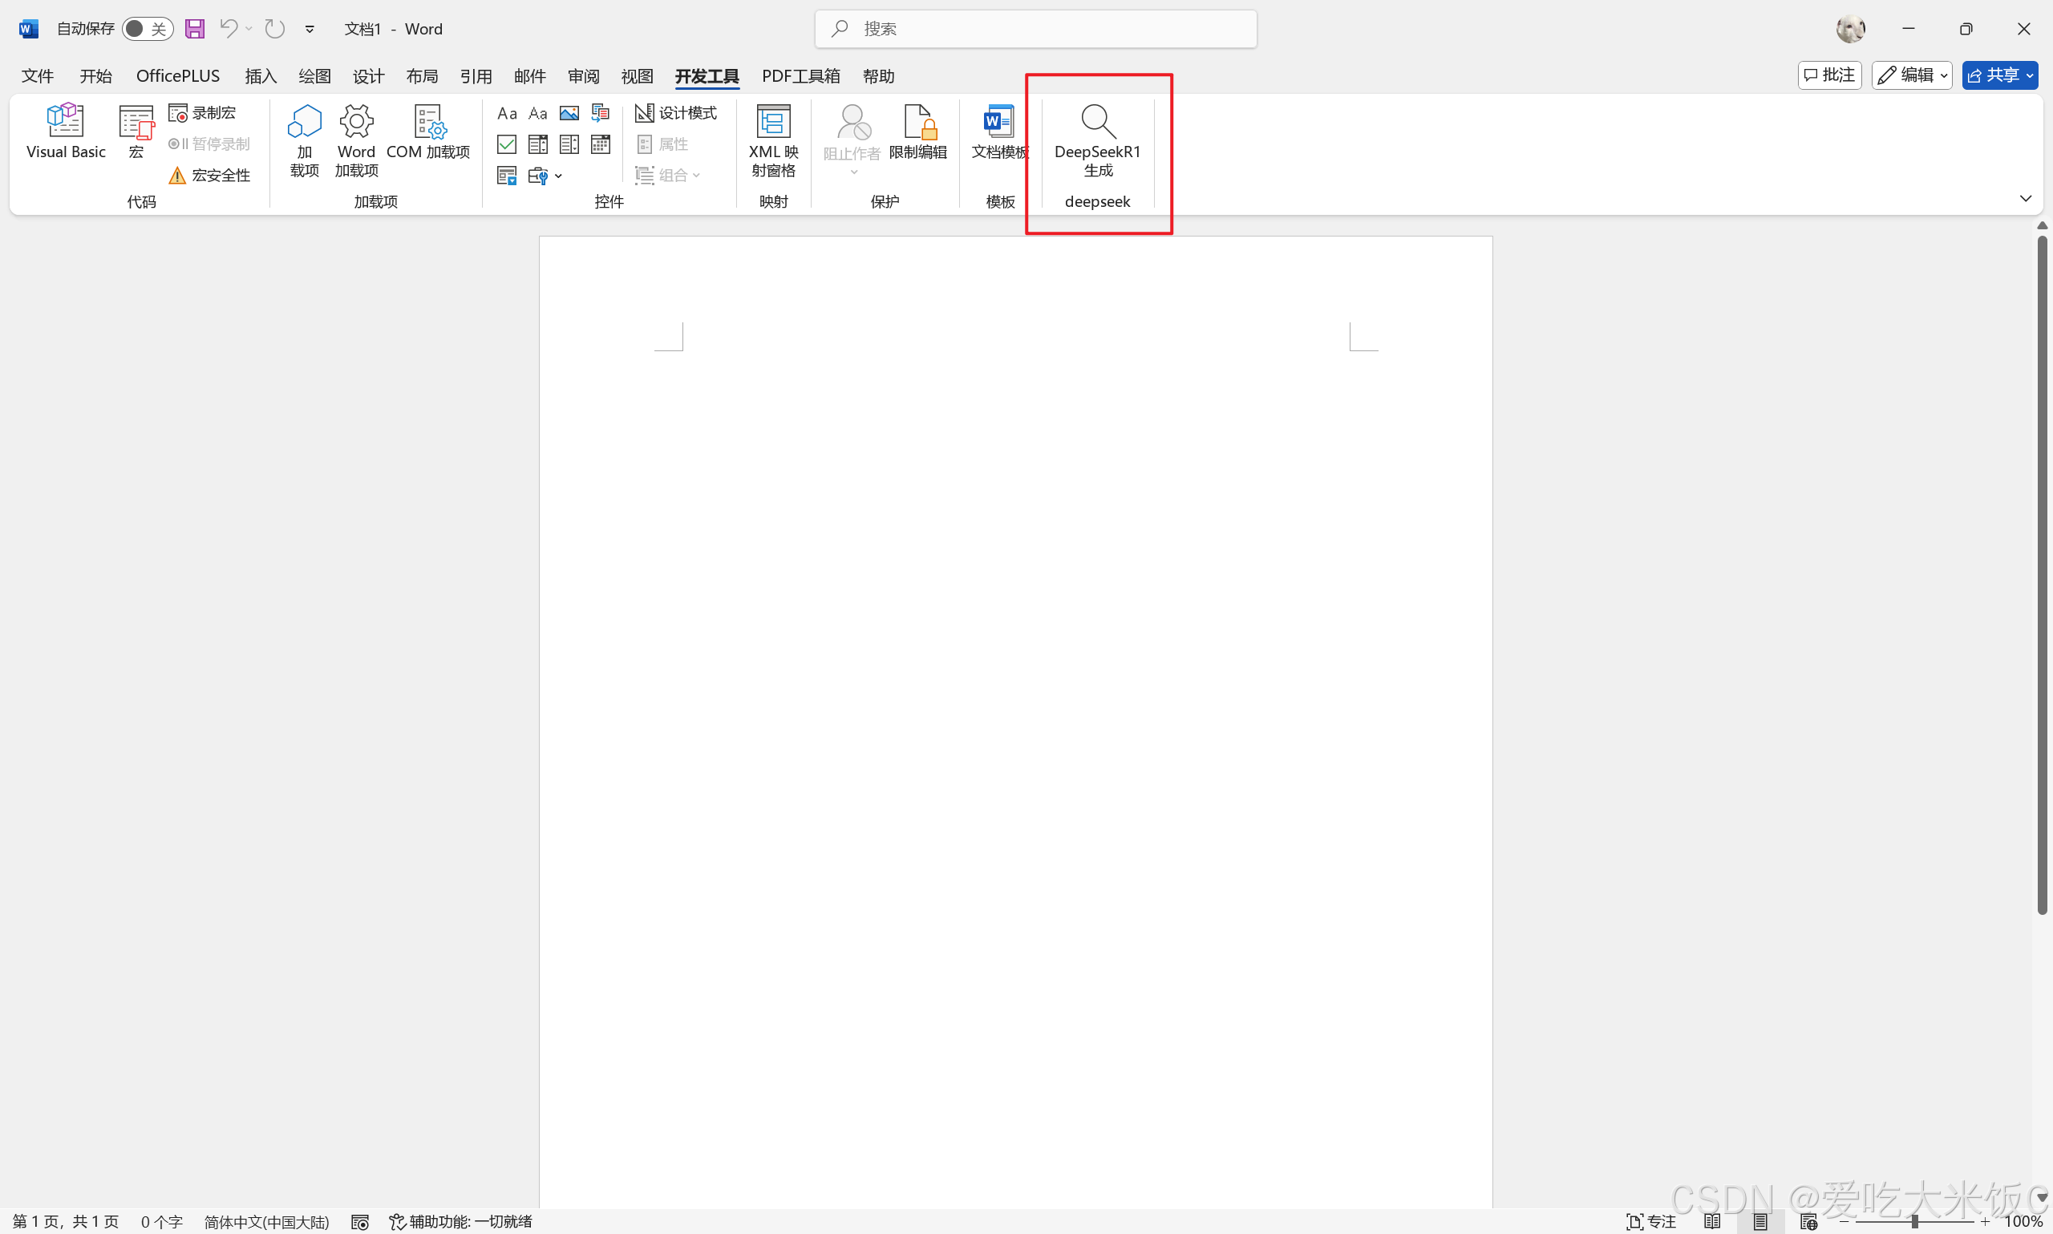Click 宏安全性 warning icon

click(x=177, y=176)
